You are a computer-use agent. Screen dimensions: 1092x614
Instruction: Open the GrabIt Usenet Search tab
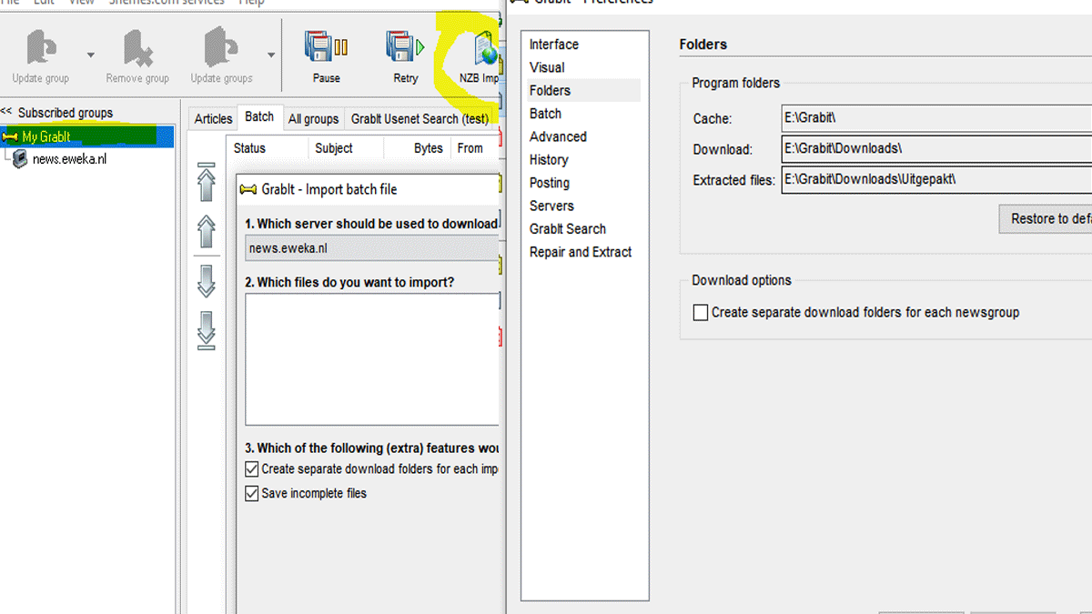tap(420, 119)
